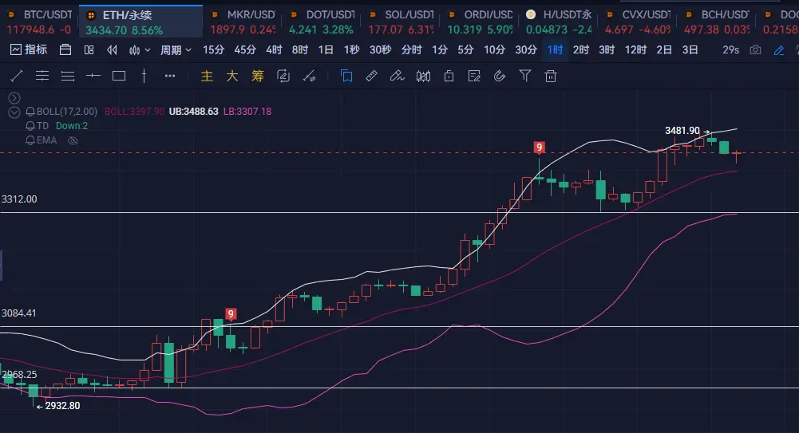
Task: Open the BTC/USDT ticker tab
Action: (39, 22)
